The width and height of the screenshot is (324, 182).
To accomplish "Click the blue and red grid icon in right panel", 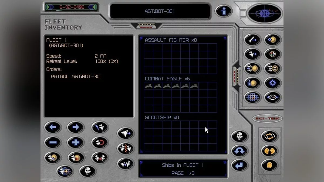I will tap(252, 97).
